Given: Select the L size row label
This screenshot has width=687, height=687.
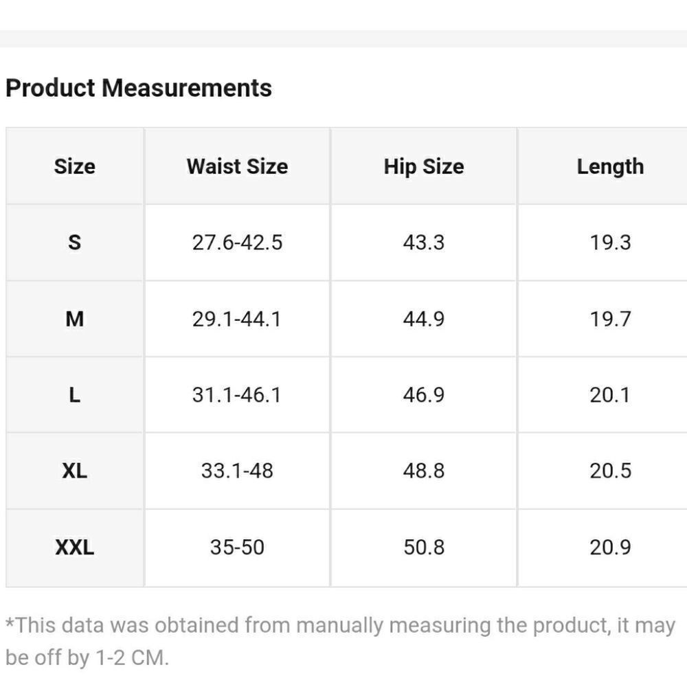Looking at the screenshot, I should click(74, 395).
